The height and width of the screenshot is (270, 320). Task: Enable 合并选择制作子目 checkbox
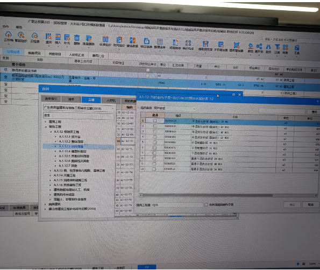coord(206,204)
